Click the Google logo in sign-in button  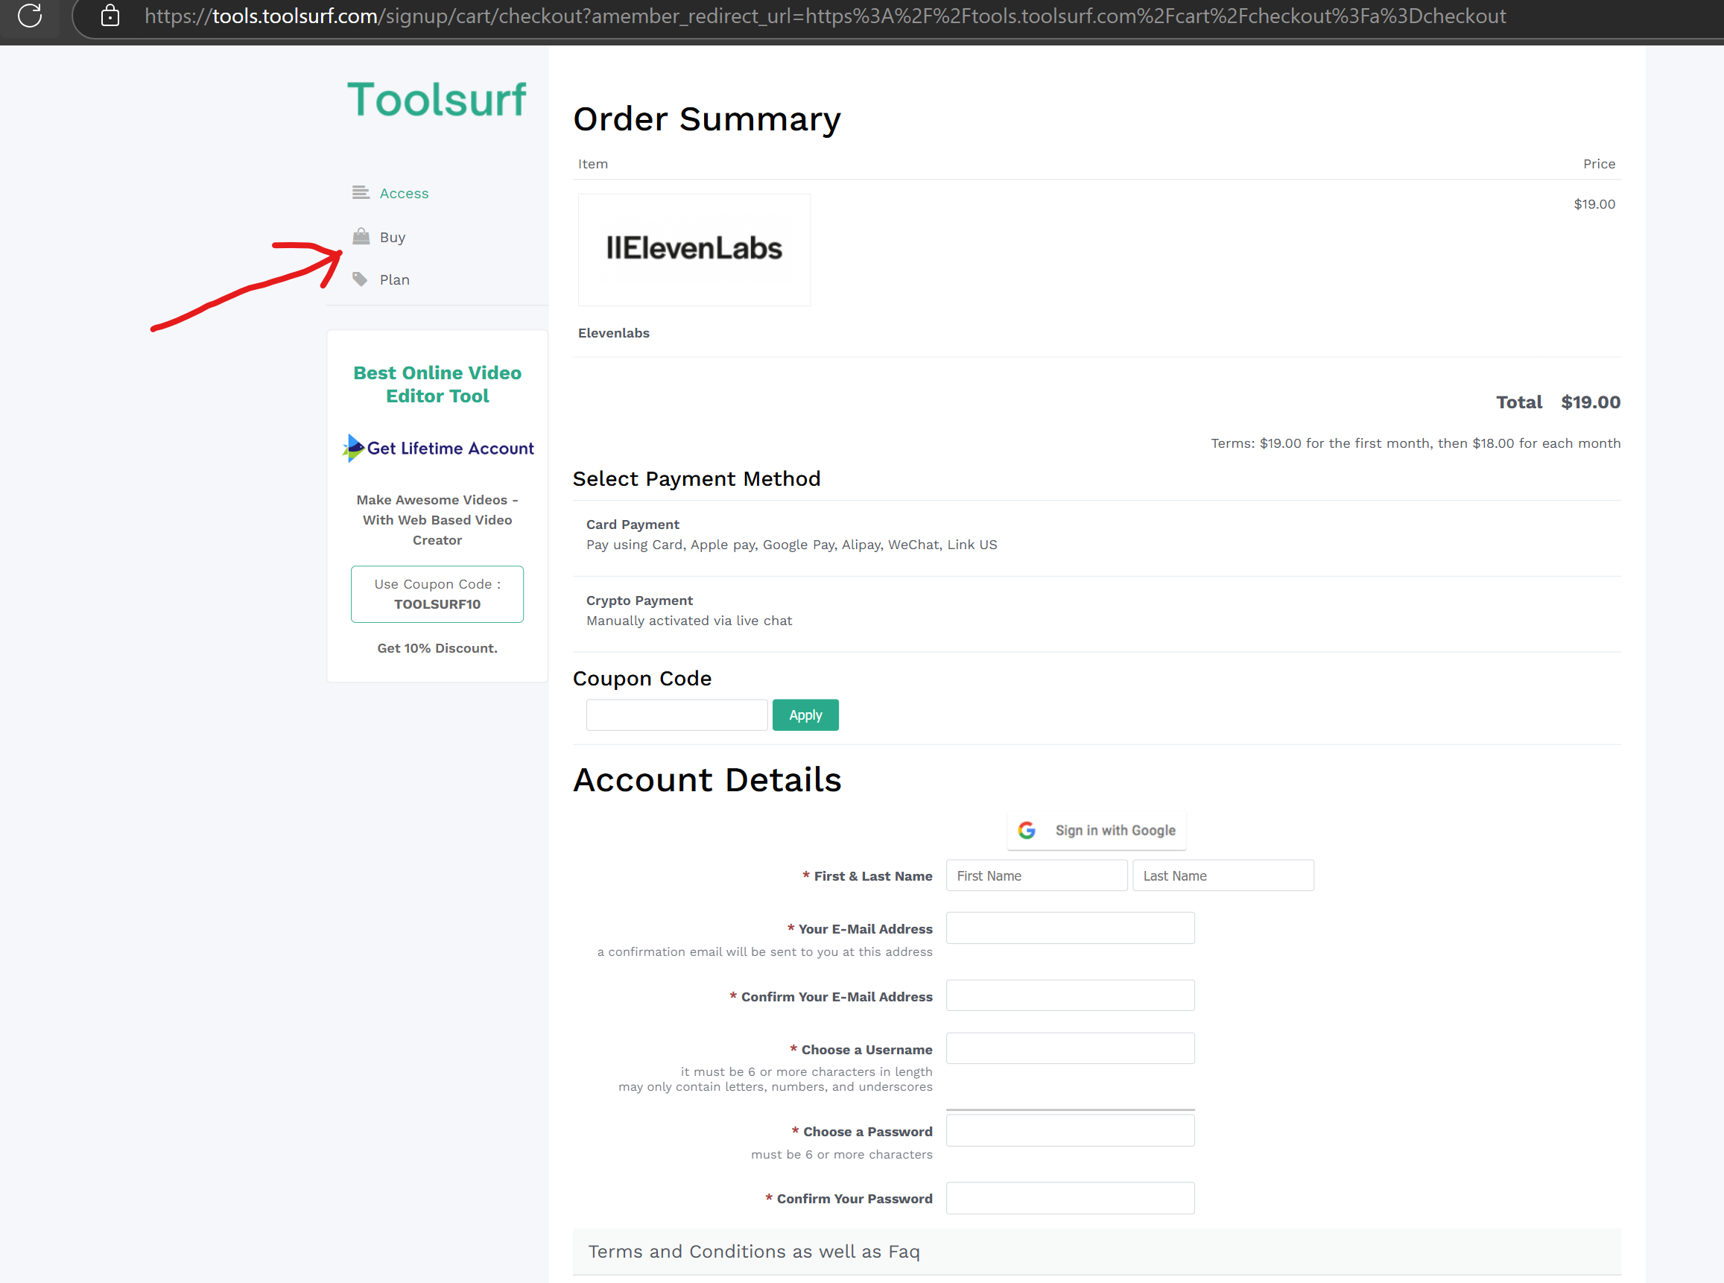tap(1027, 830)
